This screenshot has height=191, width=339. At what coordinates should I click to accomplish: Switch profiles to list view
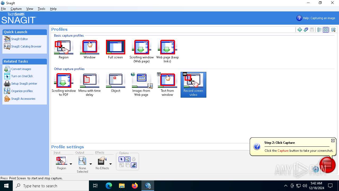[319, 30]
